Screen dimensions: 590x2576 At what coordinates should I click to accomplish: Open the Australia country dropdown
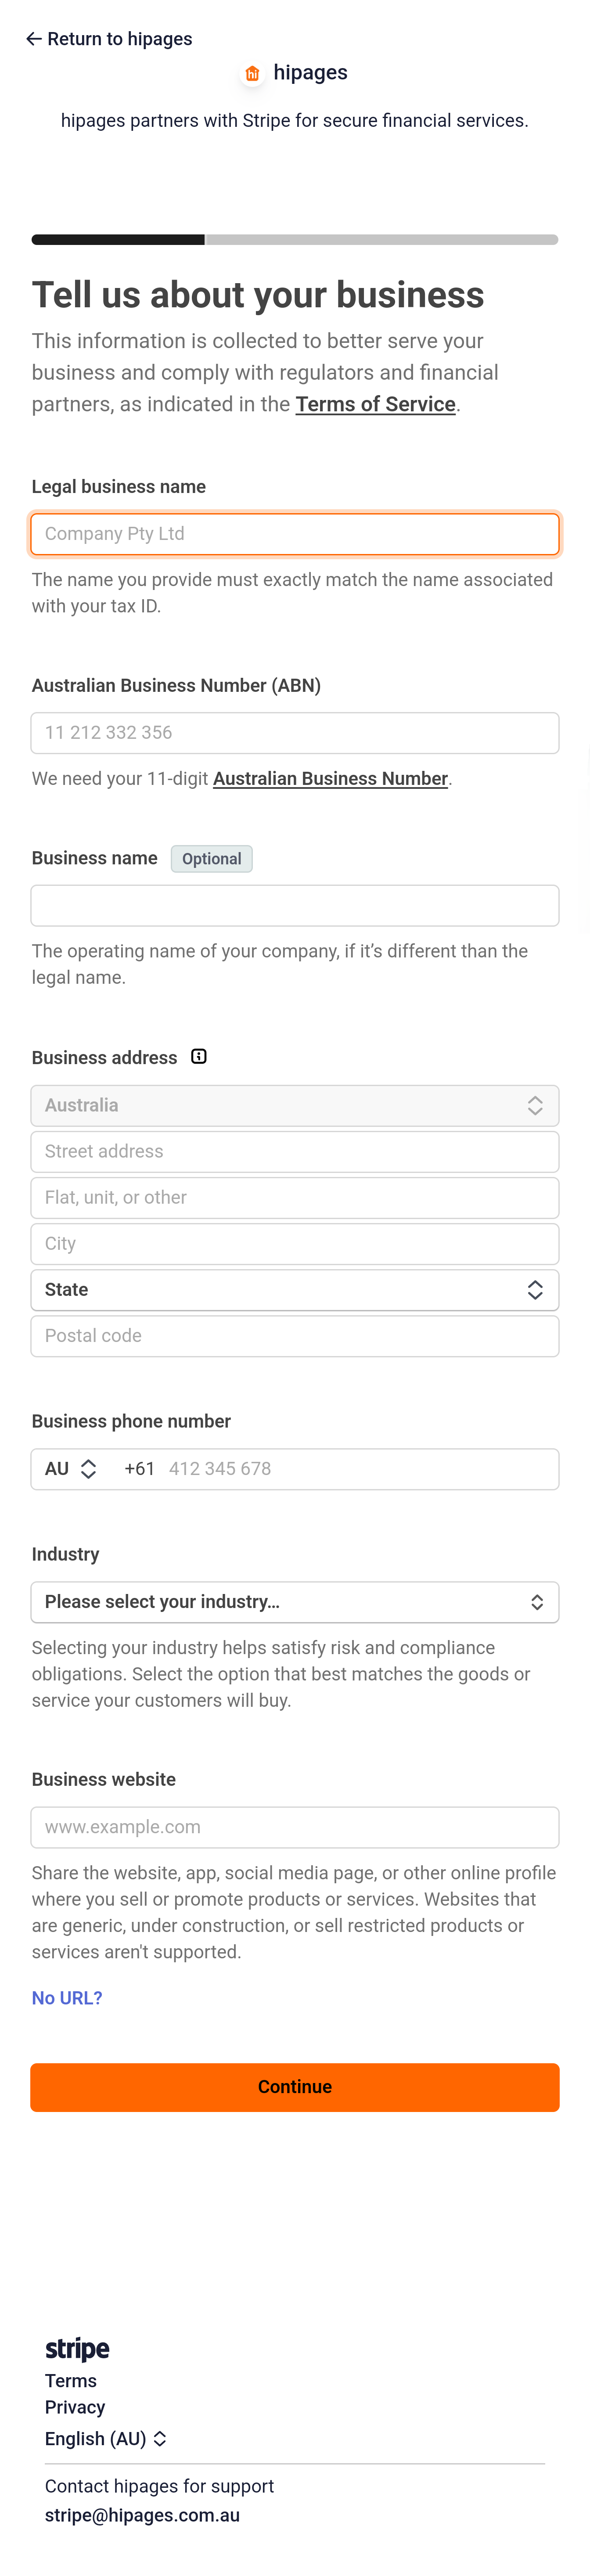(294, 1106)
